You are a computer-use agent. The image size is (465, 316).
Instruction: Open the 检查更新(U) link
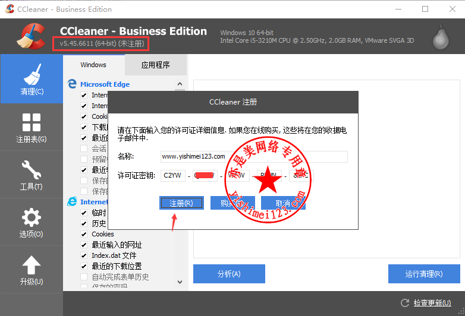[432, 303]
